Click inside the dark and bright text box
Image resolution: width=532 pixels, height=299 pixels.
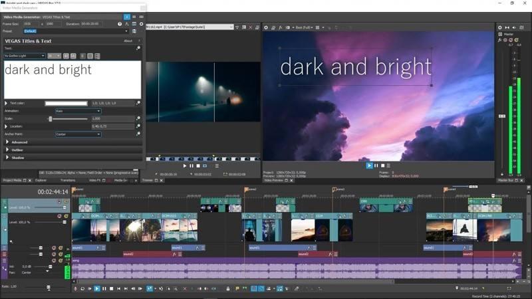pos(72,80)
